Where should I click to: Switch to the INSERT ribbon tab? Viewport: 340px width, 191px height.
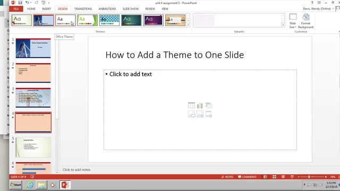point(46,8)
